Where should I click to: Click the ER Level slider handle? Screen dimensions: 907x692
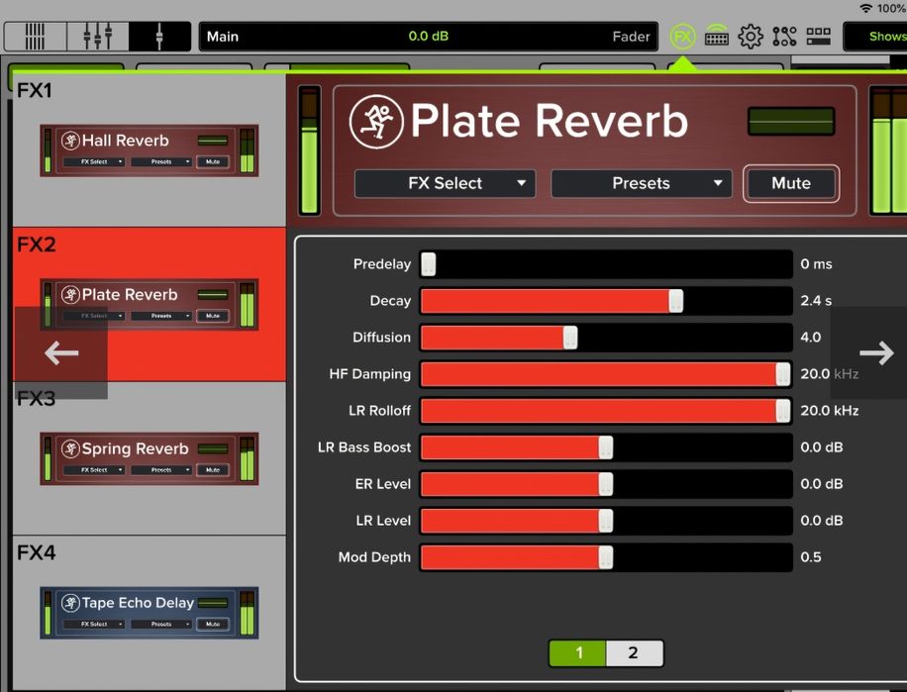click(x=606, y=484)
